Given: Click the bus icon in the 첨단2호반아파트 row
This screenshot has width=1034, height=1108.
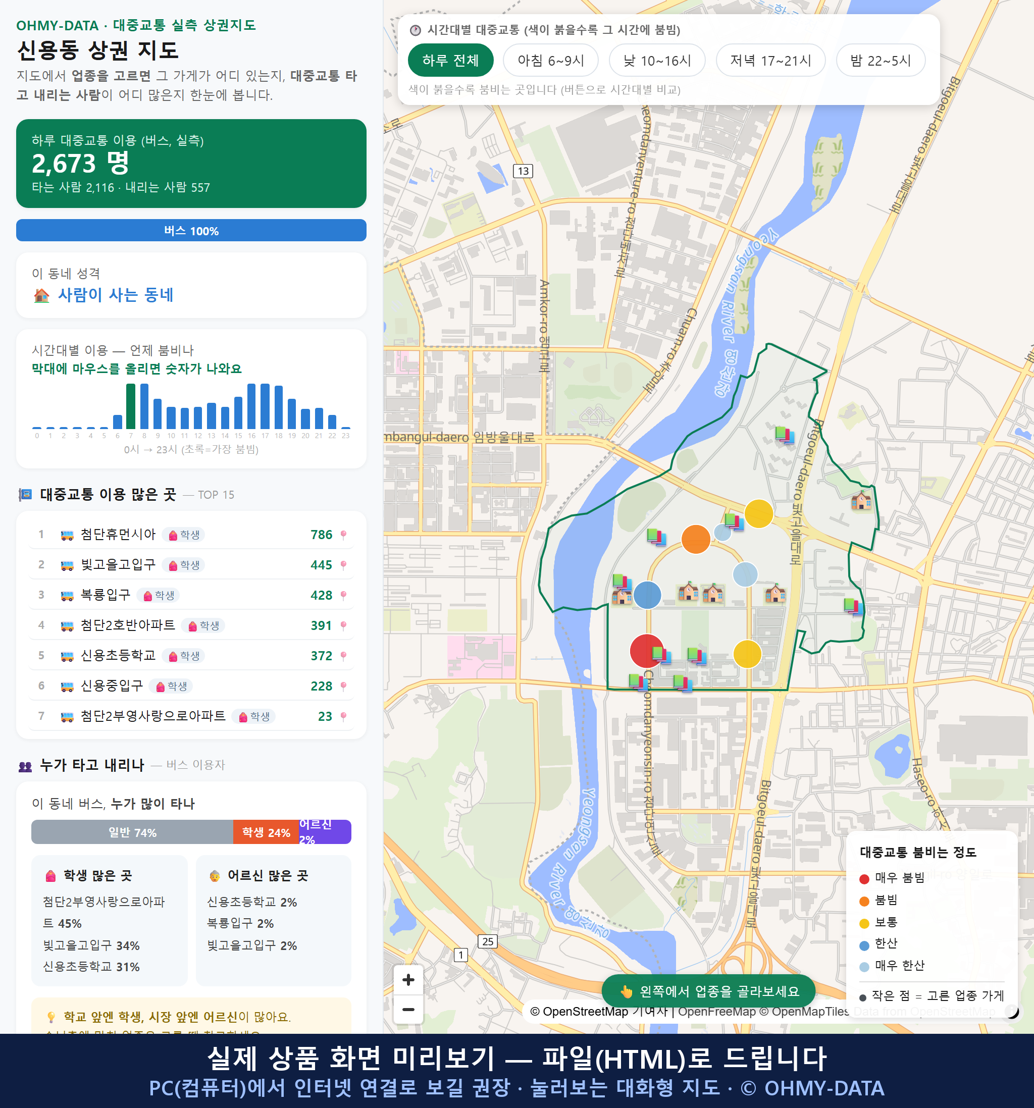Looking at the screenshot, I should 67,626.
